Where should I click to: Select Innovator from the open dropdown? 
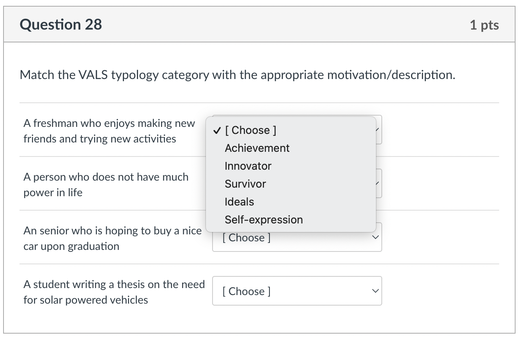(x=248, y=166)
